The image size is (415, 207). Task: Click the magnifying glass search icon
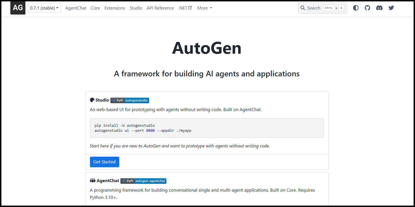point(303,8)
